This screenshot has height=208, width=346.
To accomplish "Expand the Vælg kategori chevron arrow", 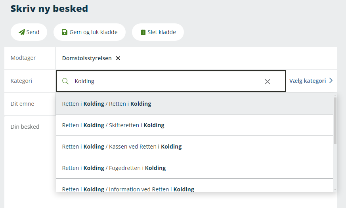I will [331, 81].
